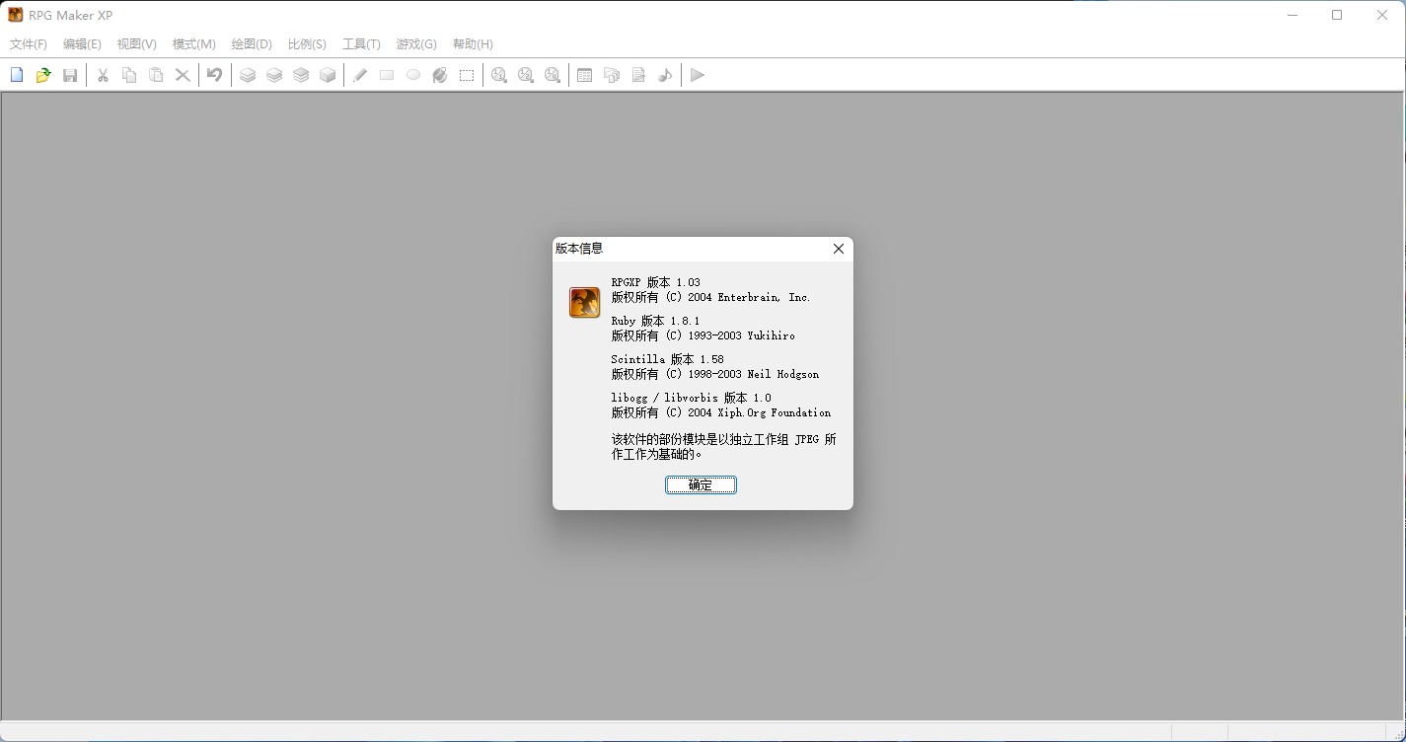Click the Delete X icon in the toolbar
The width and height of the screenshot is (1406, 742).
coord(183,75)
